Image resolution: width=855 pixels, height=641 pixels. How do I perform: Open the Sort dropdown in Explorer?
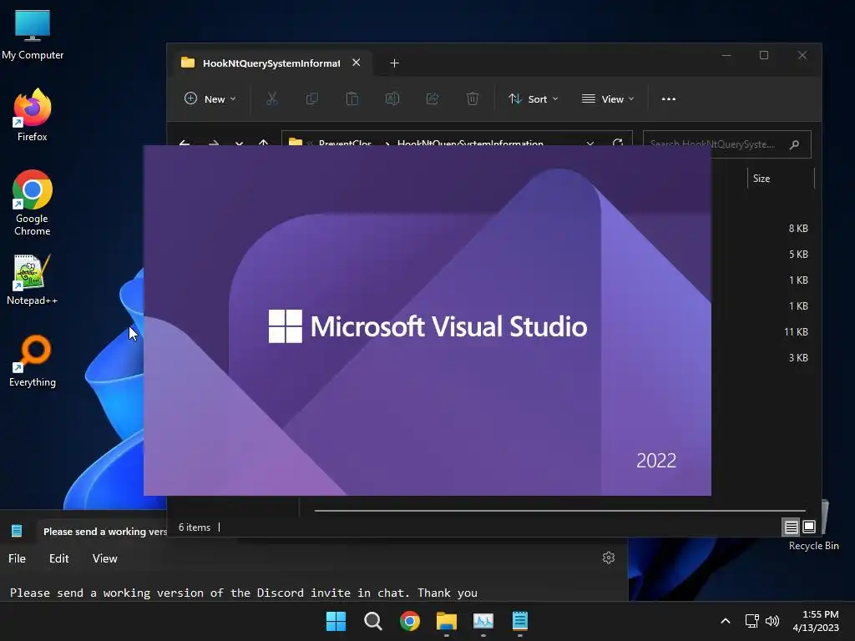coord(534,98)
